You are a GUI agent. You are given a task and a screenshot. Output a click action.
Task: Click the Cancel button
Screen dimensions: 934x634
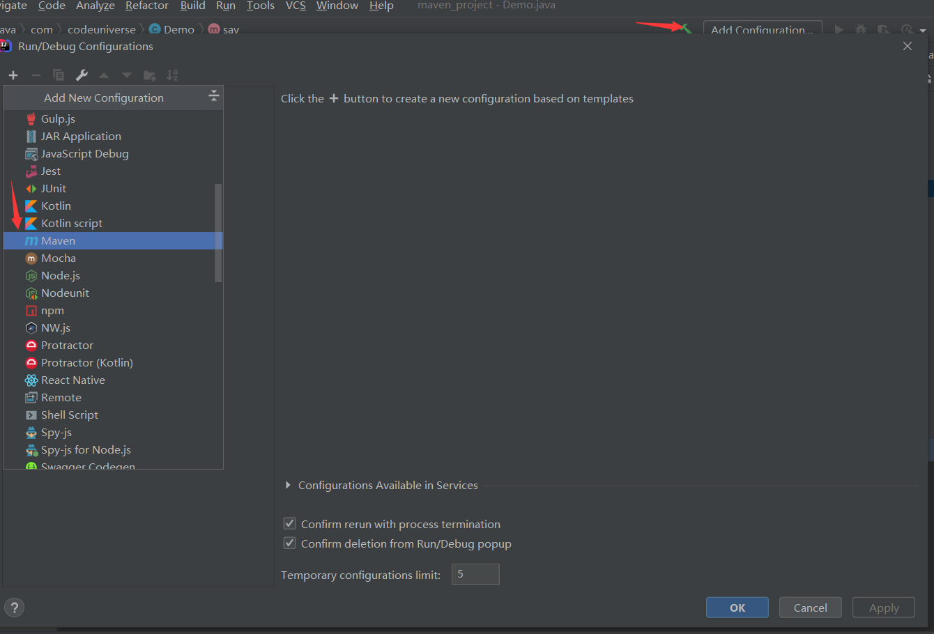point(811,608)
